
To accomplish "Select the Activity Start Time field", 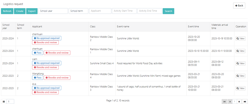I will [124, 11].
